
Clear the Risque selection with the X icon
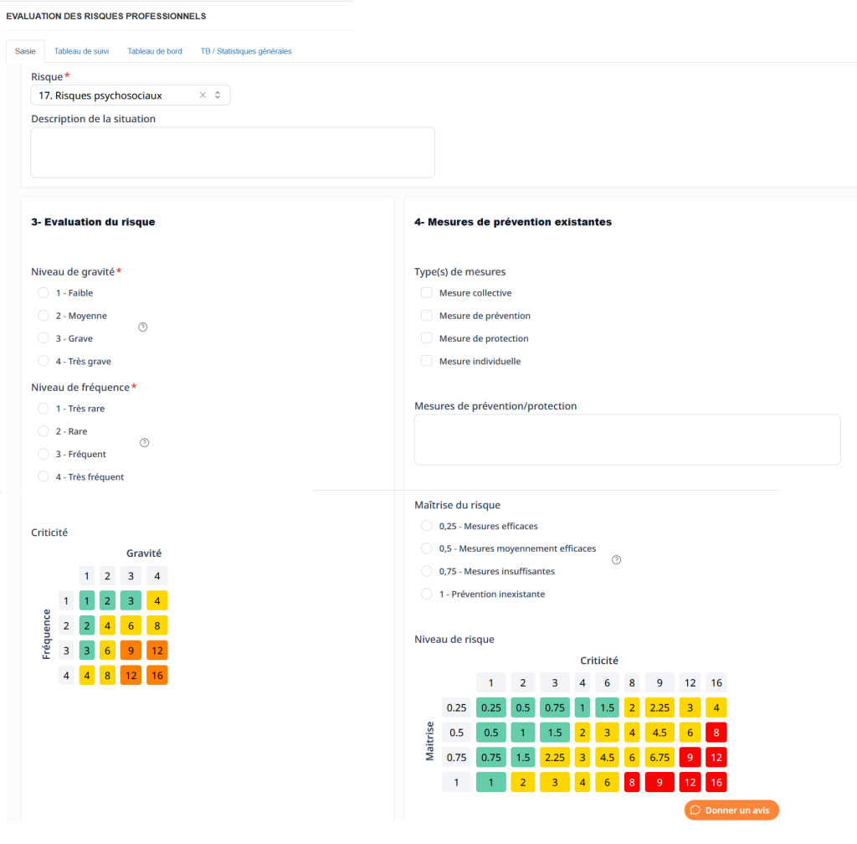203,95
